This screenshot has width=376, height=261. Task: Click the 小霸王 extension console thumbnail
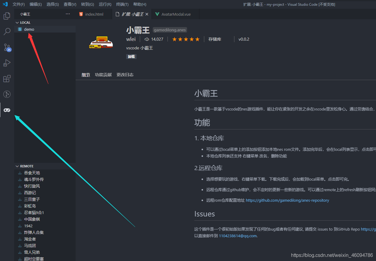click(101, 42)
